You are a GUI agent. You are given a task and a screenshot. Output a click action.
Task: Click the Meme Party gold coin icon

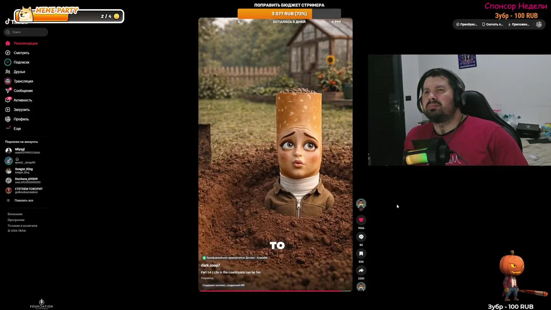(x=116, y=16)
